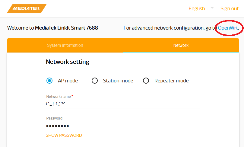Click the Network setting heading
244x147 pixels.
(68, 62)
